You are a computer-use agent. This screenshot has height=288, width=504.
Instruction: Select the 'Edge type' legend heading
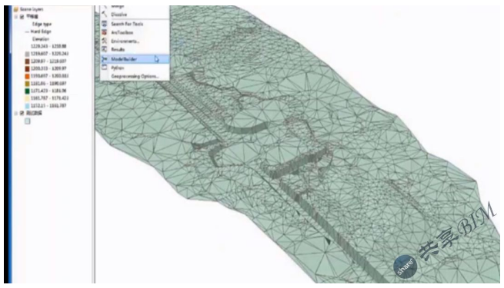tap(42, 24)
